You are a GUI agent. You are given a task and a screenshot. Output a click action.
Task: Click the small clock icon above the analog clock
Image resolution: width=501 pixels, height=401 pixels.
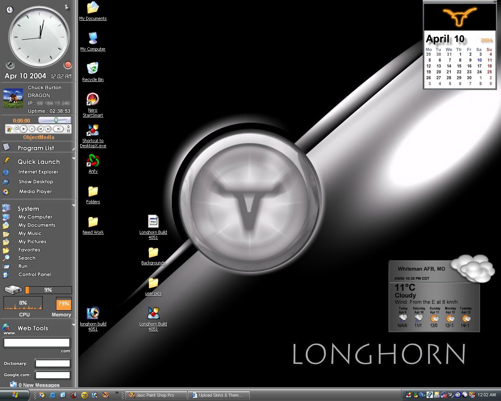click(x=10, y=10)
